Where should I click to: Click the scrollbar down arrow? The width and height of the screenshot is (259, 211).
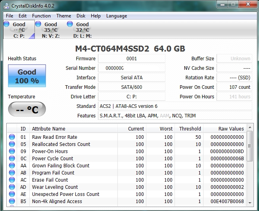(x=250, y=203)
